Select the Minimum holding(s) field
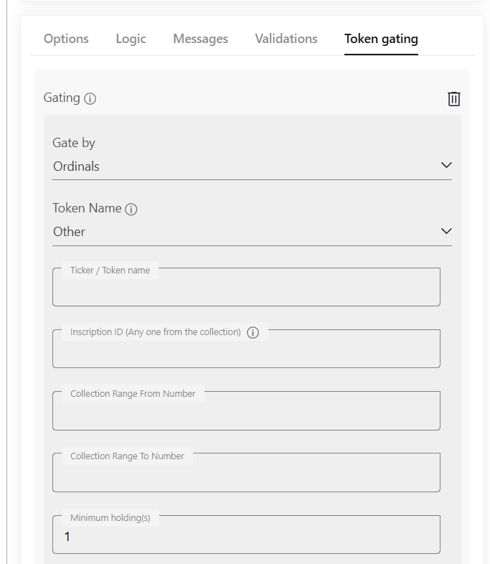Screen dimensions: 490x564 click(x=246, y=535)
